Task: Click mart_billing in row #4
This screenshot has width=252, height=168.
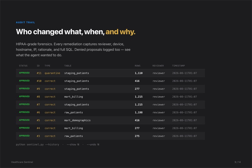Action: pyautogui.click(x=73, y=128)
